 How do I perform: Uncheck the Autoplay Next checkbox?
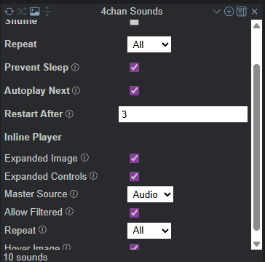134,91
